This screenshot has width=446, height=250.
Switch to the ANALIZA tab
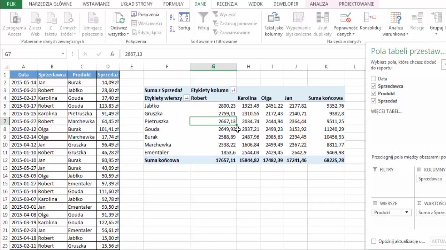319,4
